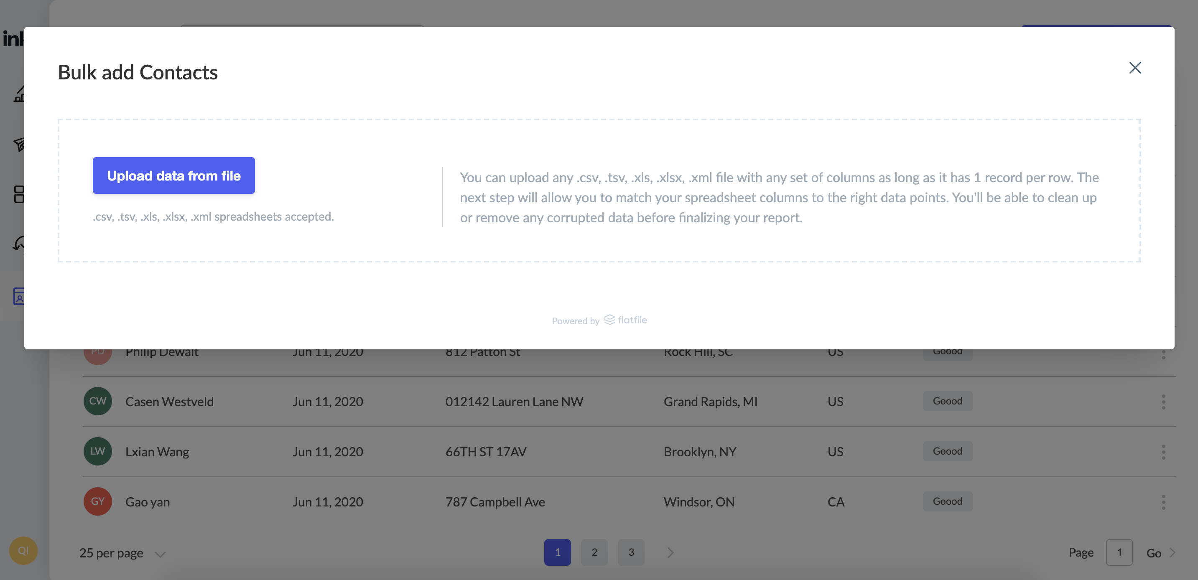Click the grid/layout sidebar icon
Image resolution: width=1198 pixels, height=580 pixels.
click(21, 193)
